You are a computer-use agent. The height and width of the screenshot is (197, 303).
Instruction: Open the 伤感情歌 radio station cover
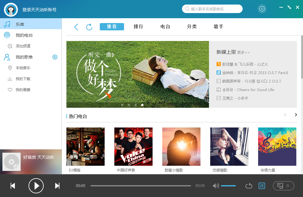point(229,147)
